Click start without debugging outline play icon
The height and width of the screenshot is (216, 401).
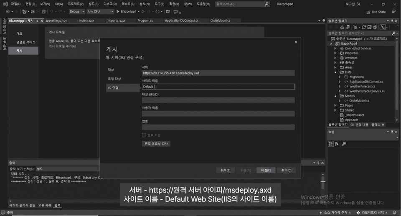pos(143,12)
